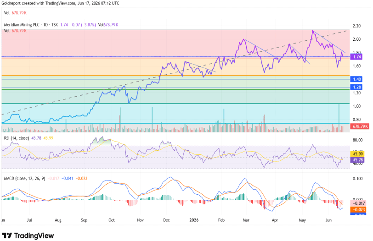Click the Apr label on time axis
Screen dimensions: 373x241
275,220
